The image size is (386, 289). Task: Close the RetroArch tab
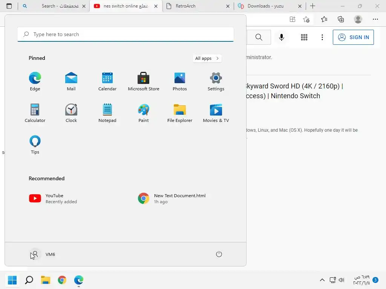coord(228,6)
